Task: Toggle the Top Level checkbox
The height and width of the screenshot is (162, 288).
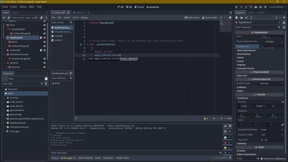Action: [262, 140]
